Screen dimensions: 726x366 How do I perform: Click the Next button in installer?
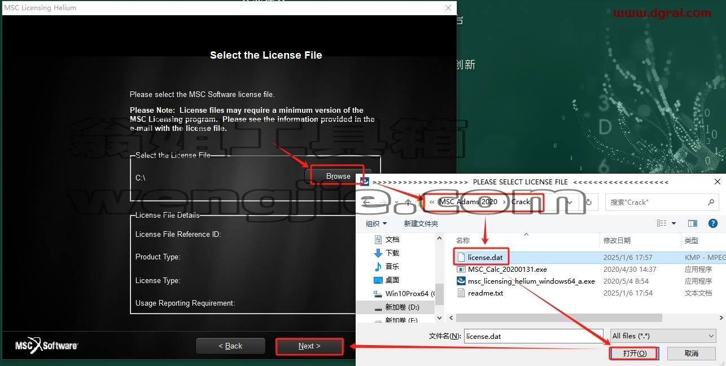point(309,346)
